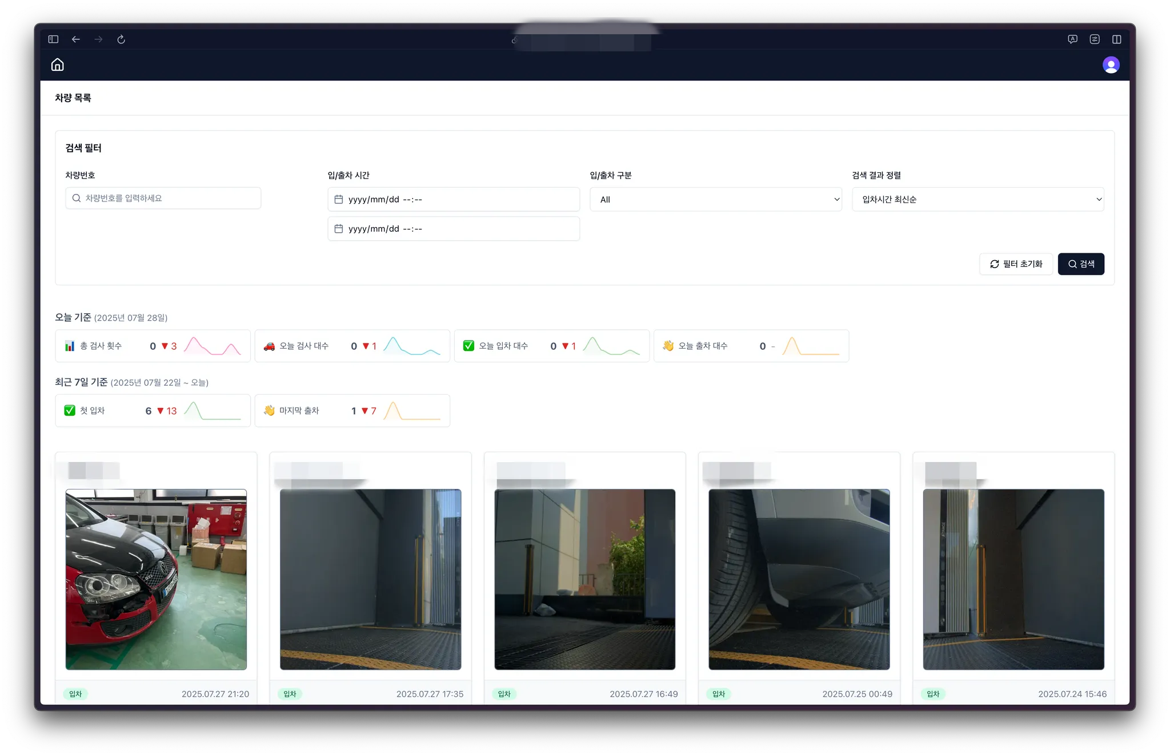Image resolution: width=1170 pixels, height=756 pixels.
Task: Open the 입/출차 구분 All dropdown
Action: pyautogui.click(x=715, y=199)
